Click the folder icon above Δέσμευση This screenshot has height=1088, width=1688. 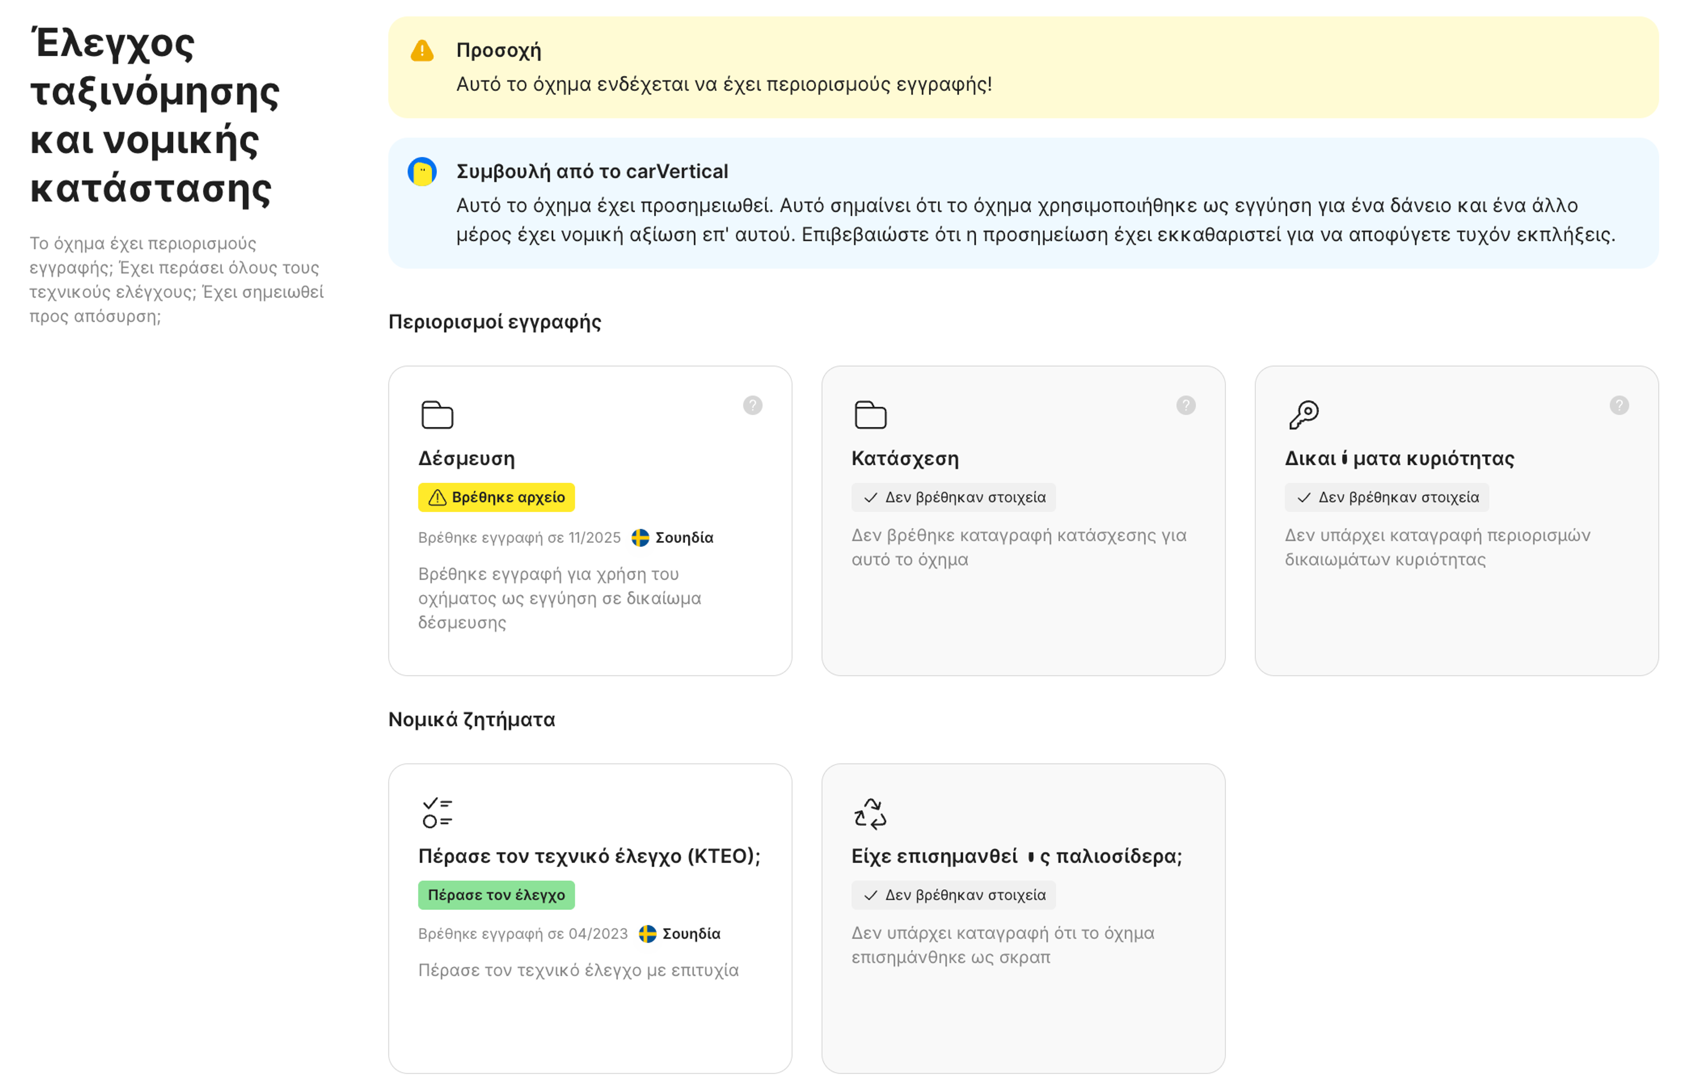pos(437,415)
